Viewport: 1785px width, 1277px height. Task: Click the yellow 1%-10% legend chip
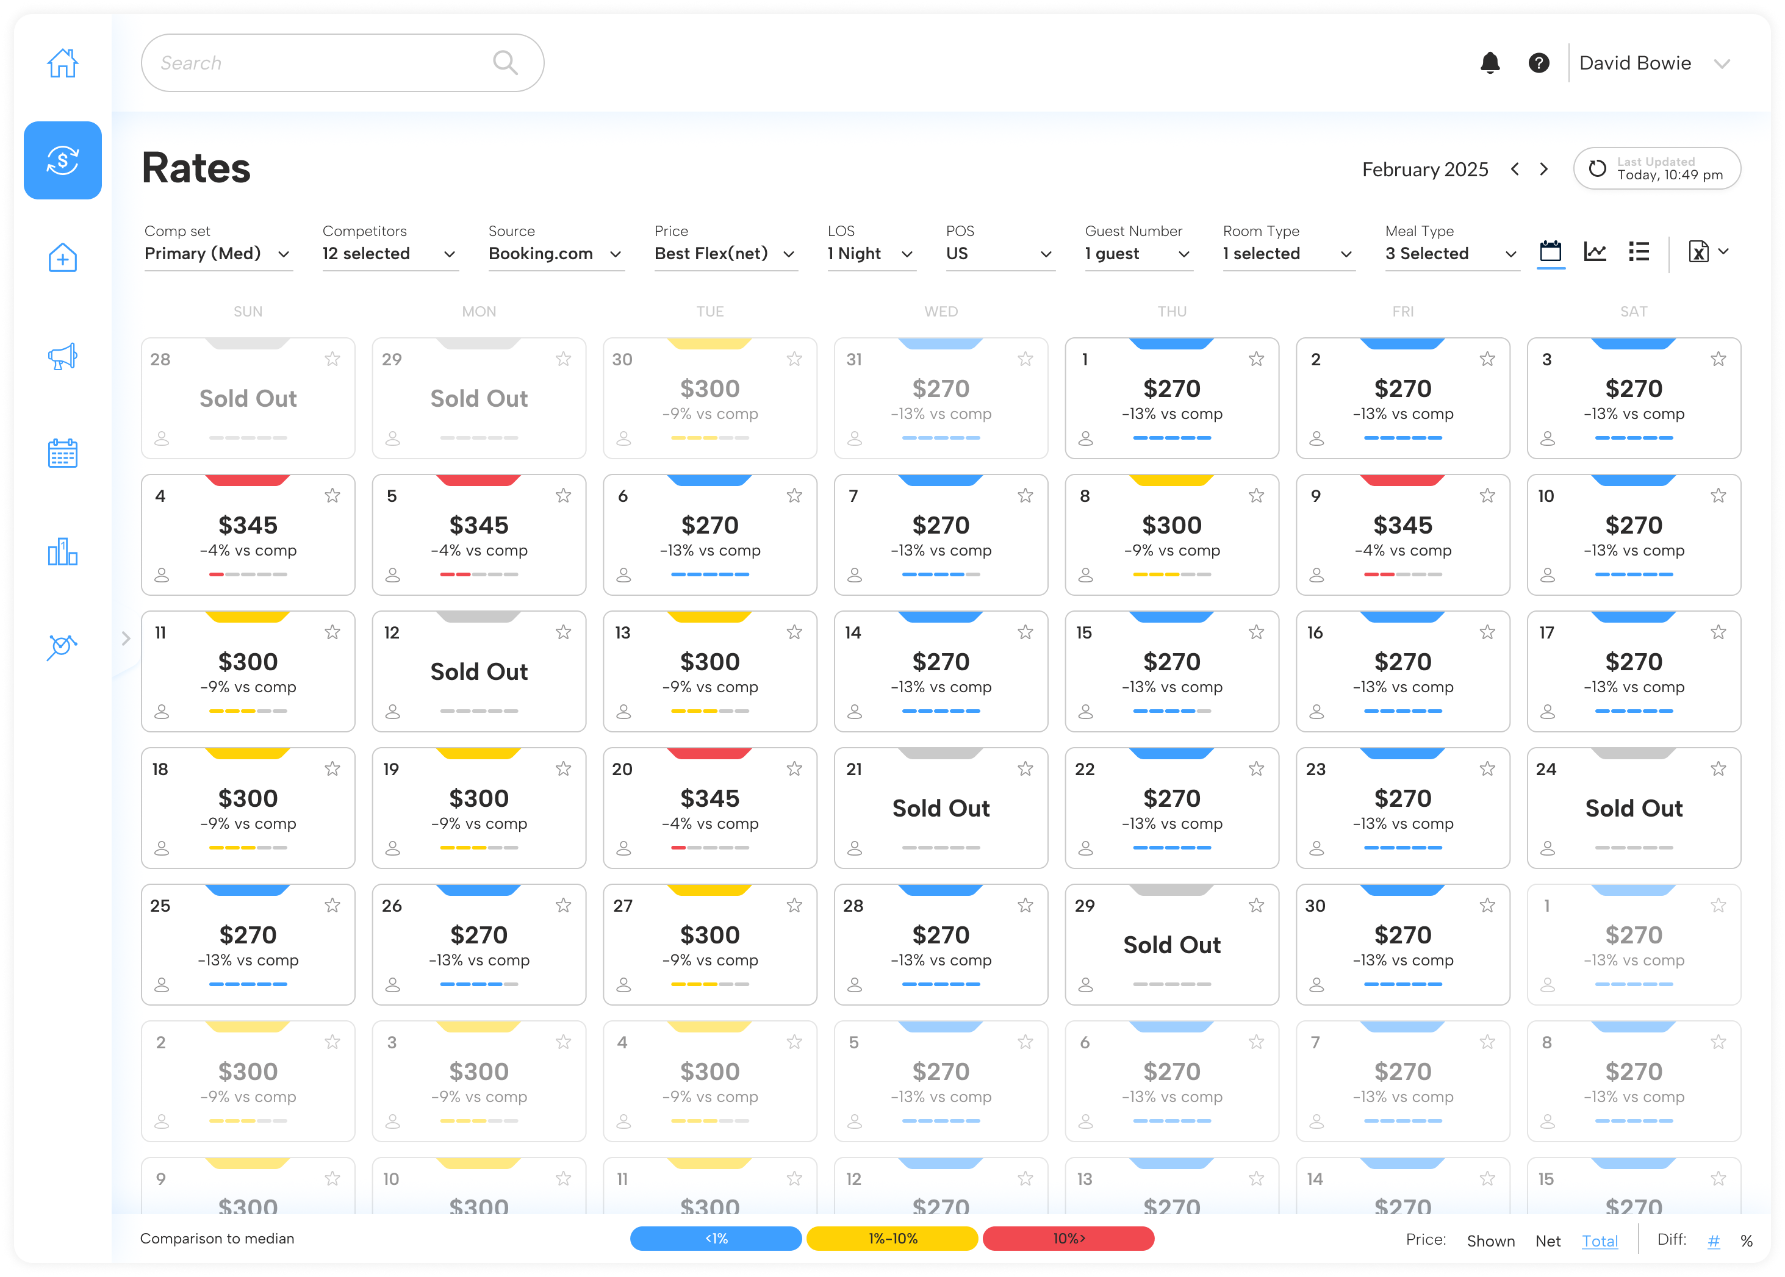click(892, 1239)
